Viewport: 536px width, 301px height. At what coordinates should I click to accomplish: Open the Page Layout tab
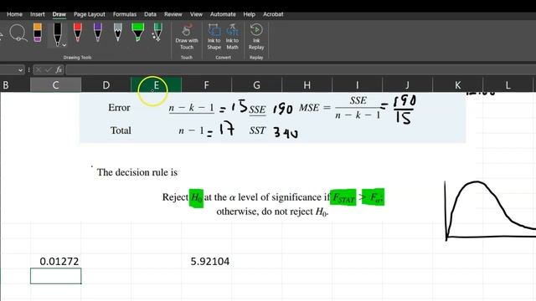pyautogui.click(x=90, y=14)
